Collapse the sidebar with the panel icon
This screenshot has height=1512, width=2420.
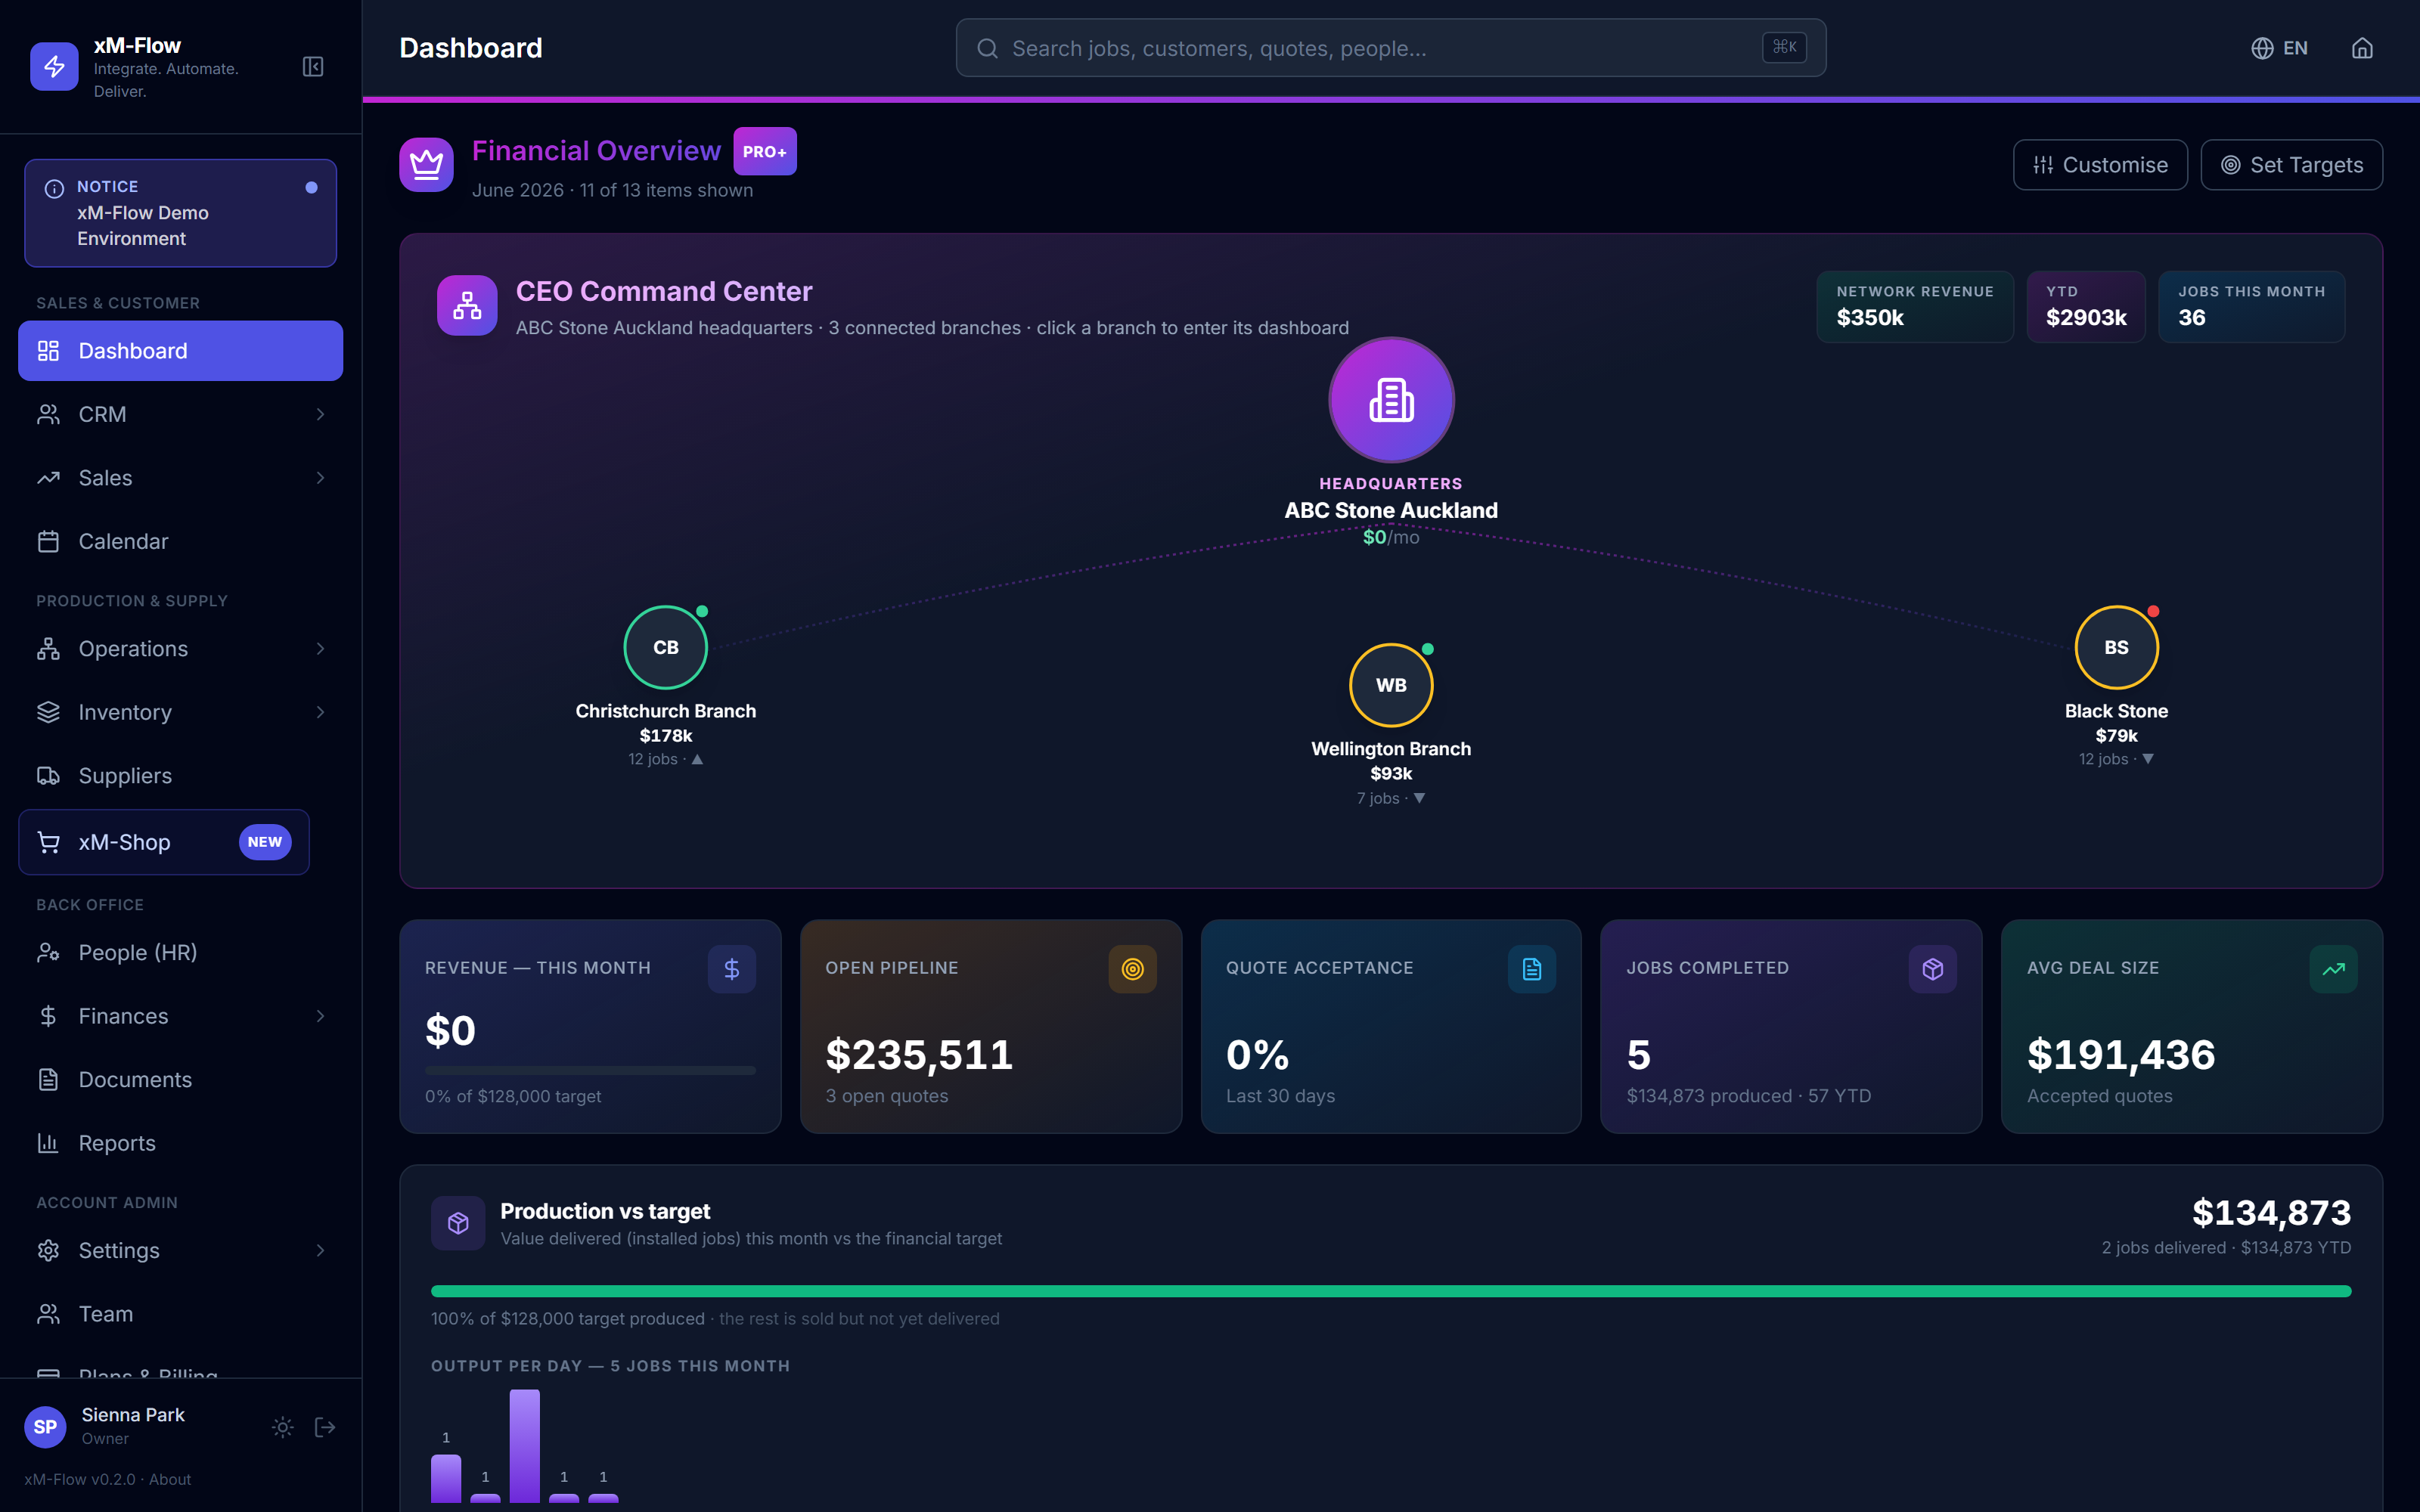(x=313, y=67)
